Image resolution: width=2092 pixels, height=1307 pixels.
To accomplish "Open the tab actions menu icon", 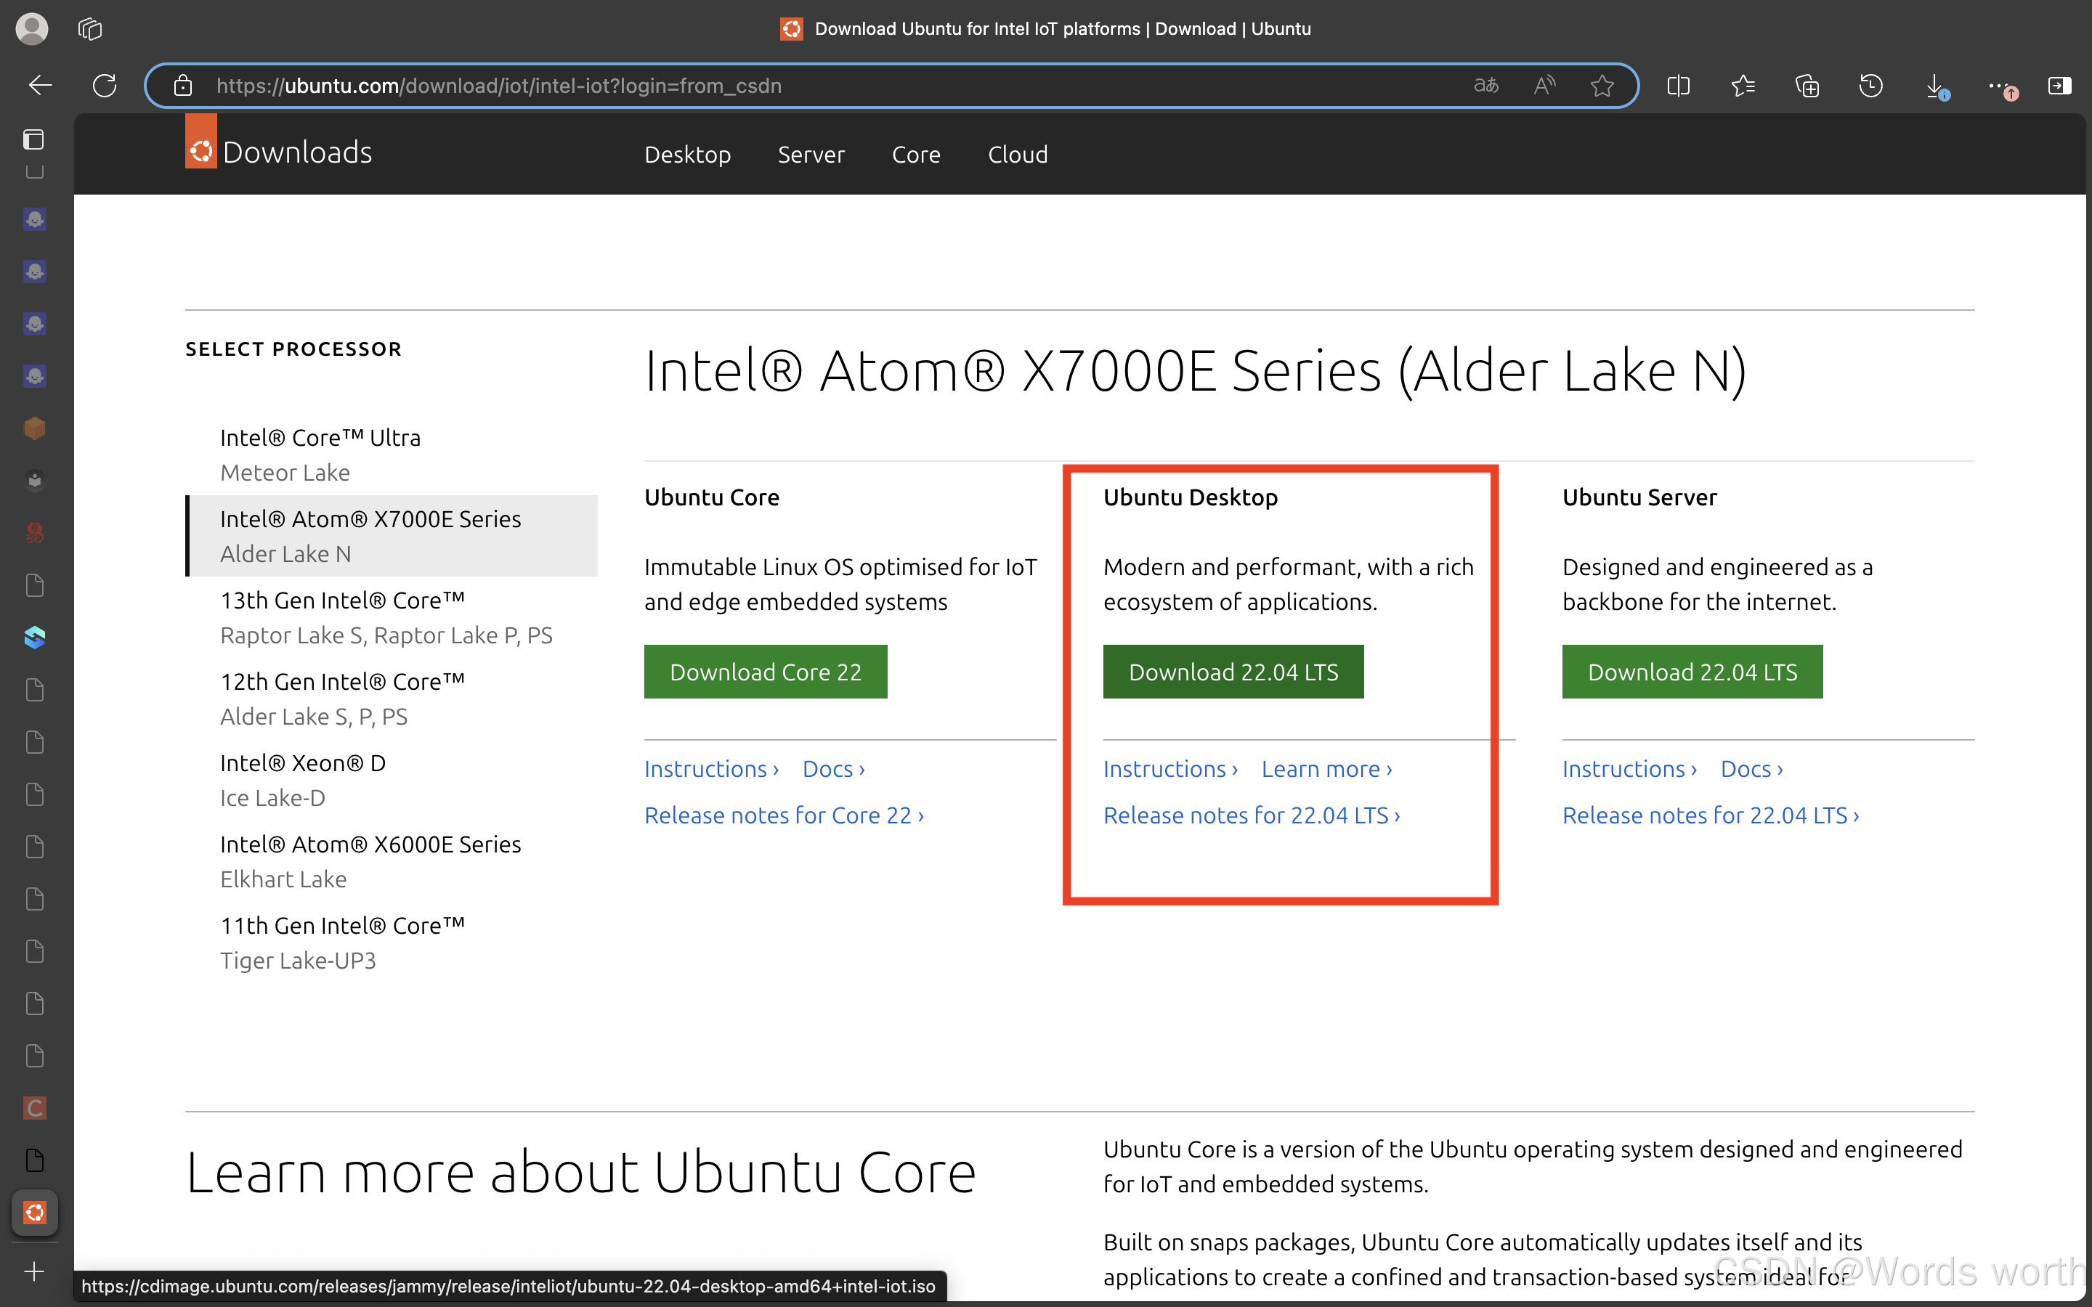I will (33, 139).
